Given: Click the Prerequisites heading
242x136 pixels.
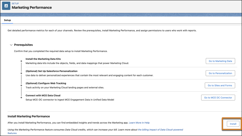Looking at the screenshot, I should 24,45.
